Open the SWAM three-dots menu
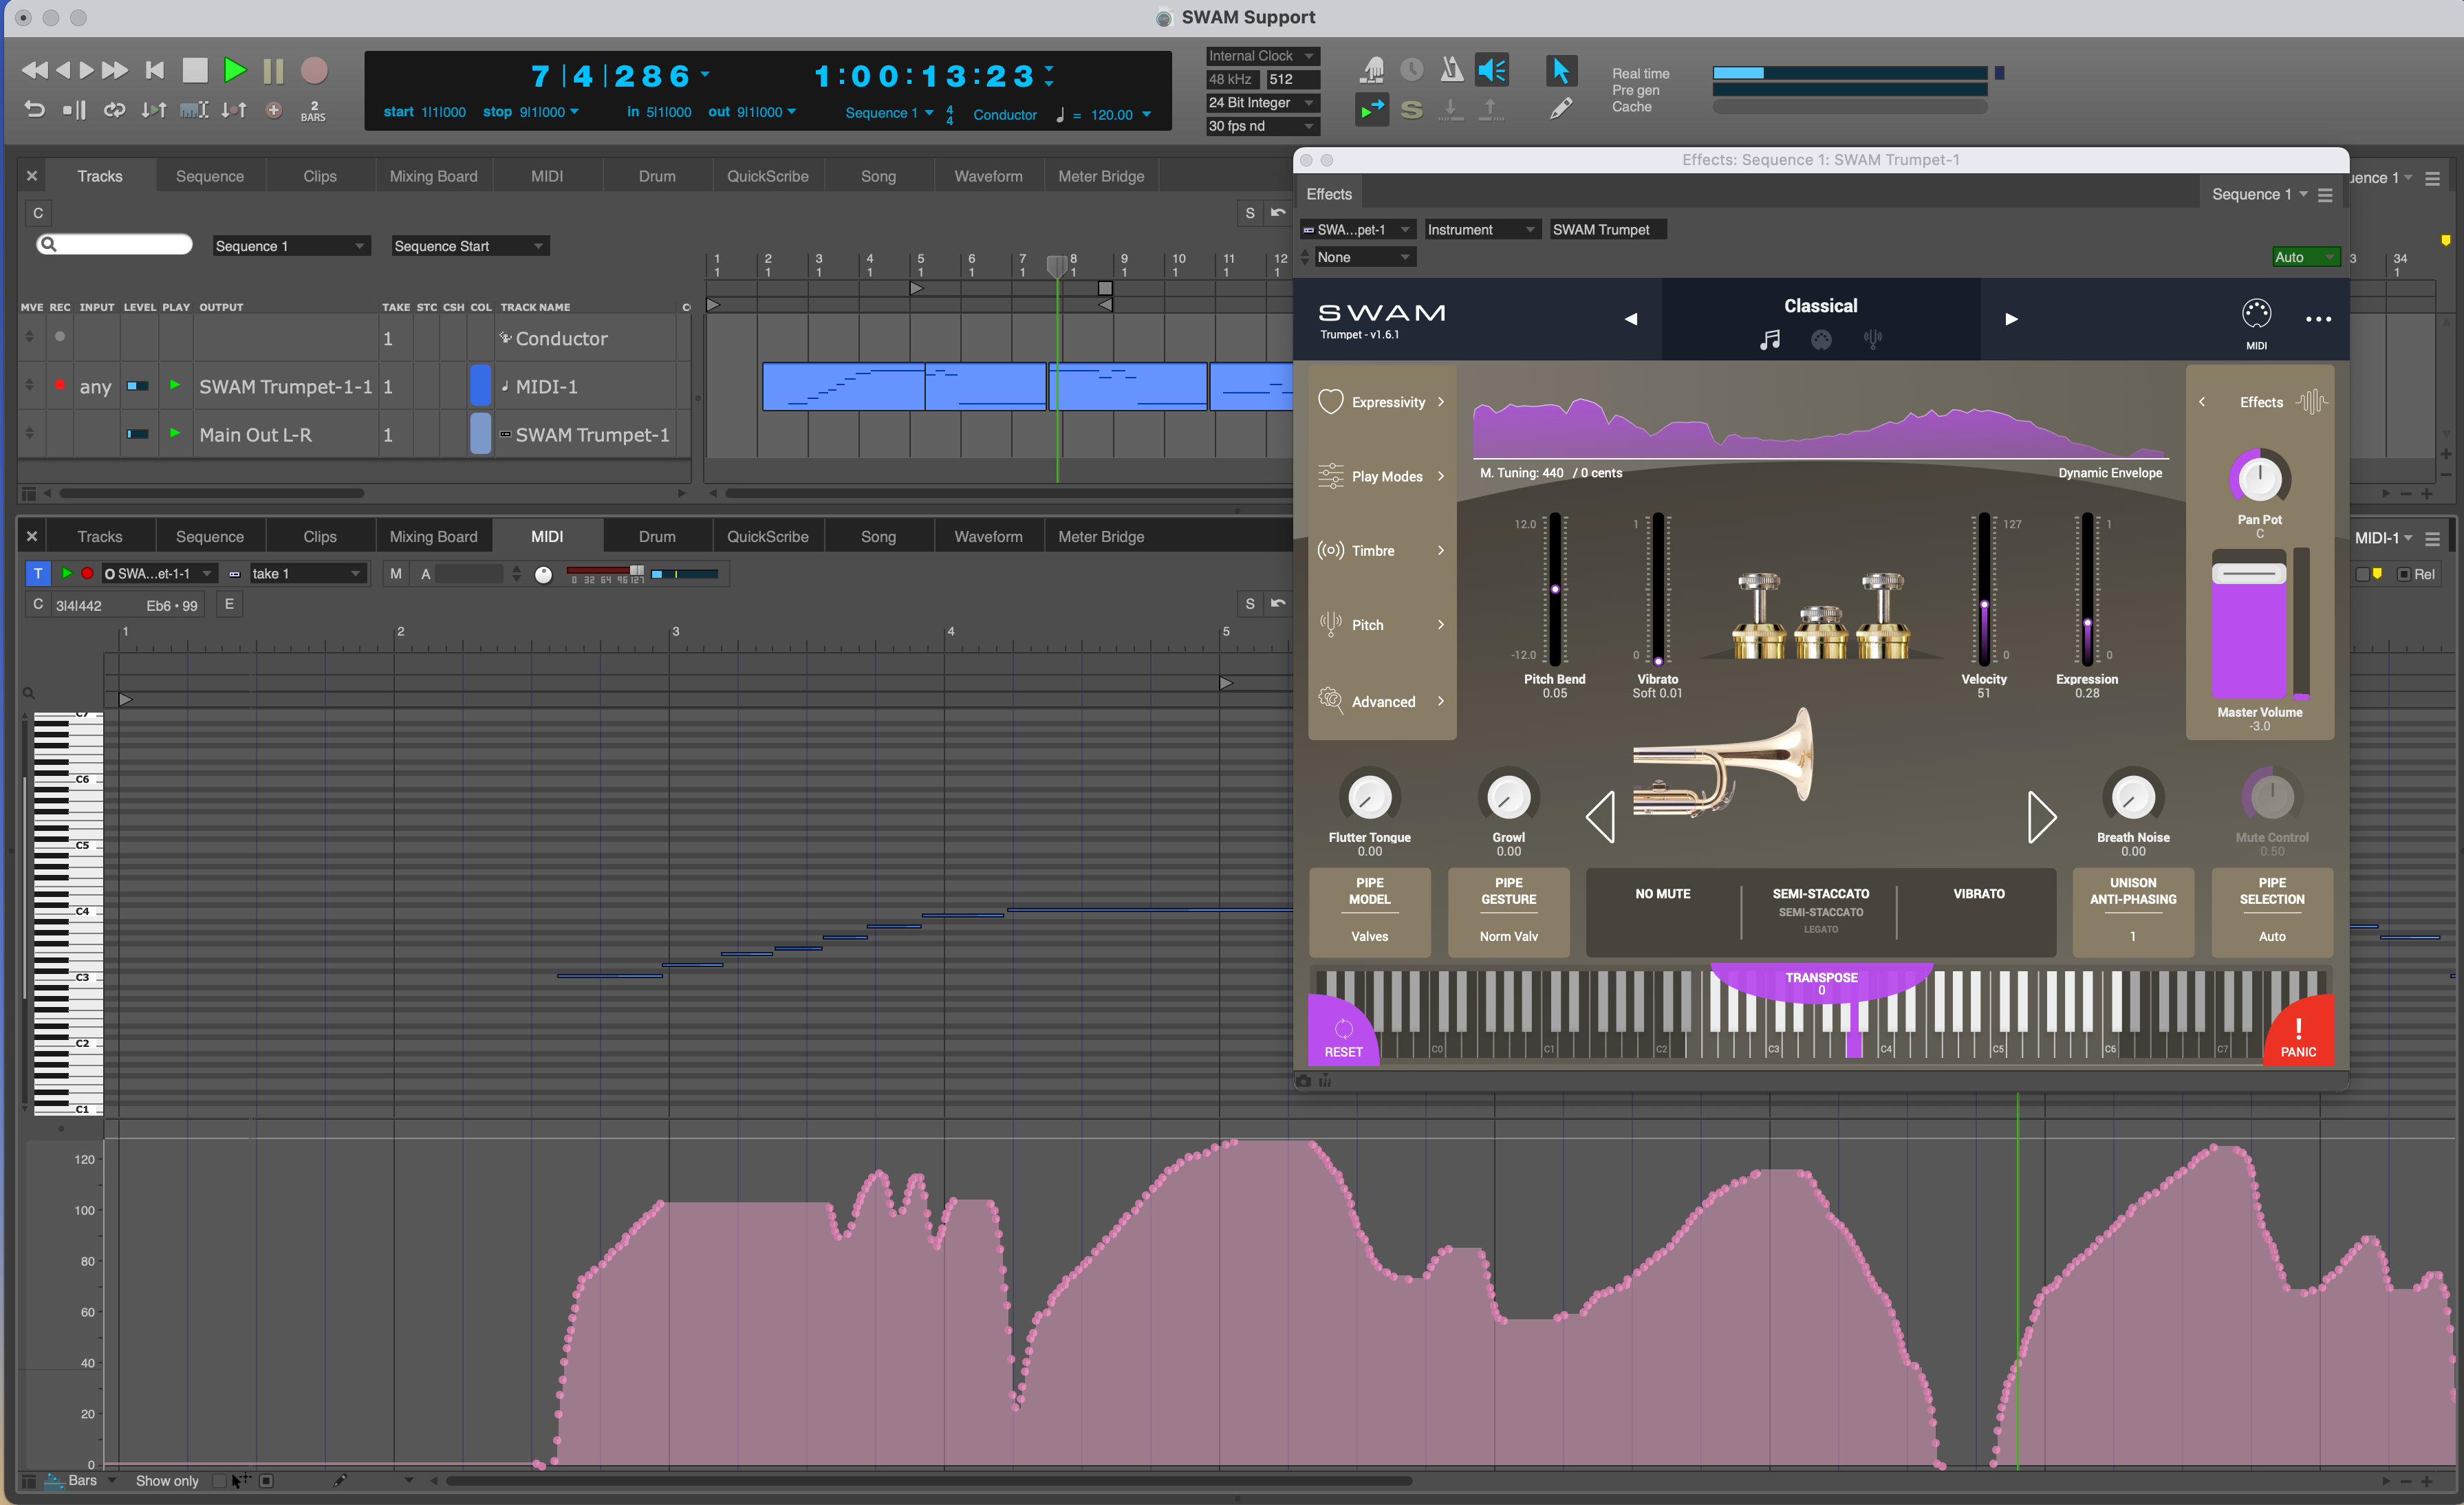 (x=2318, y=319)
